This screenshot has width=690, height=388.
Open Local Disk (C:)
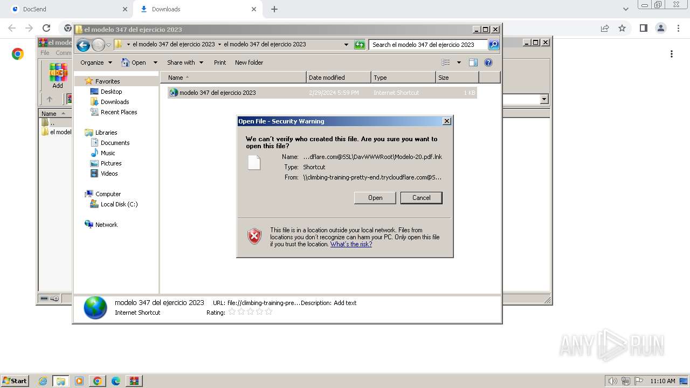coord(119,204)
